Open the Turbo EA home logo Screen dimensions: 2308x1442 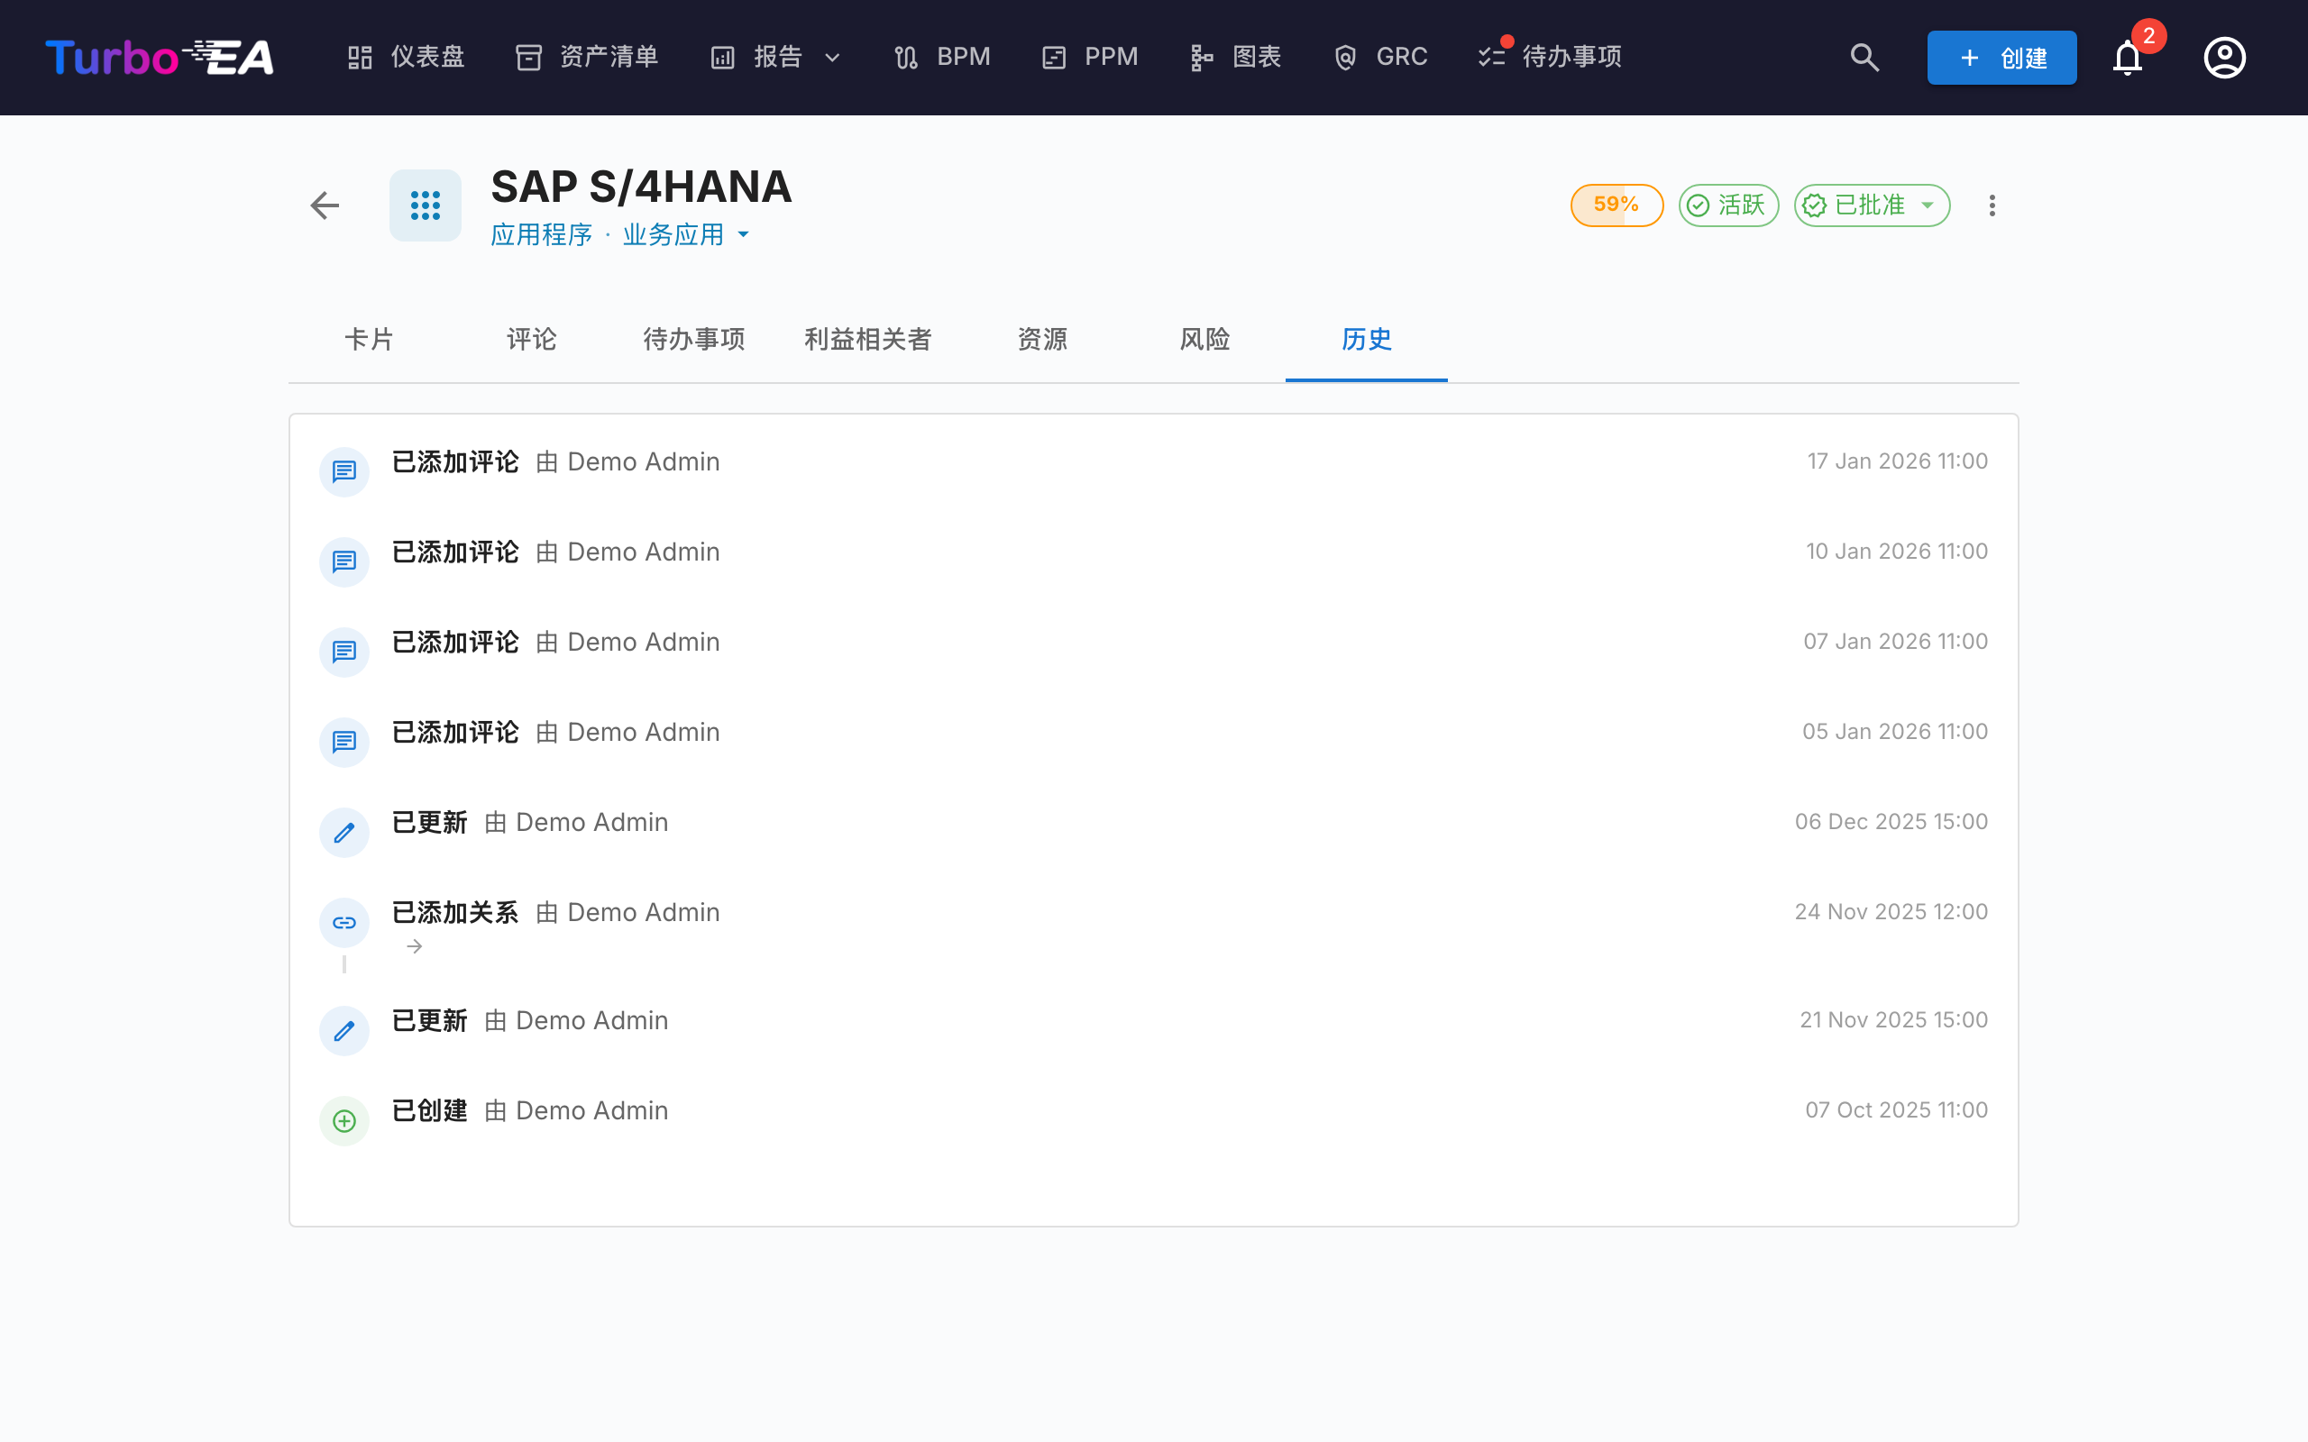pyautogui.click(x=160, y=57)
